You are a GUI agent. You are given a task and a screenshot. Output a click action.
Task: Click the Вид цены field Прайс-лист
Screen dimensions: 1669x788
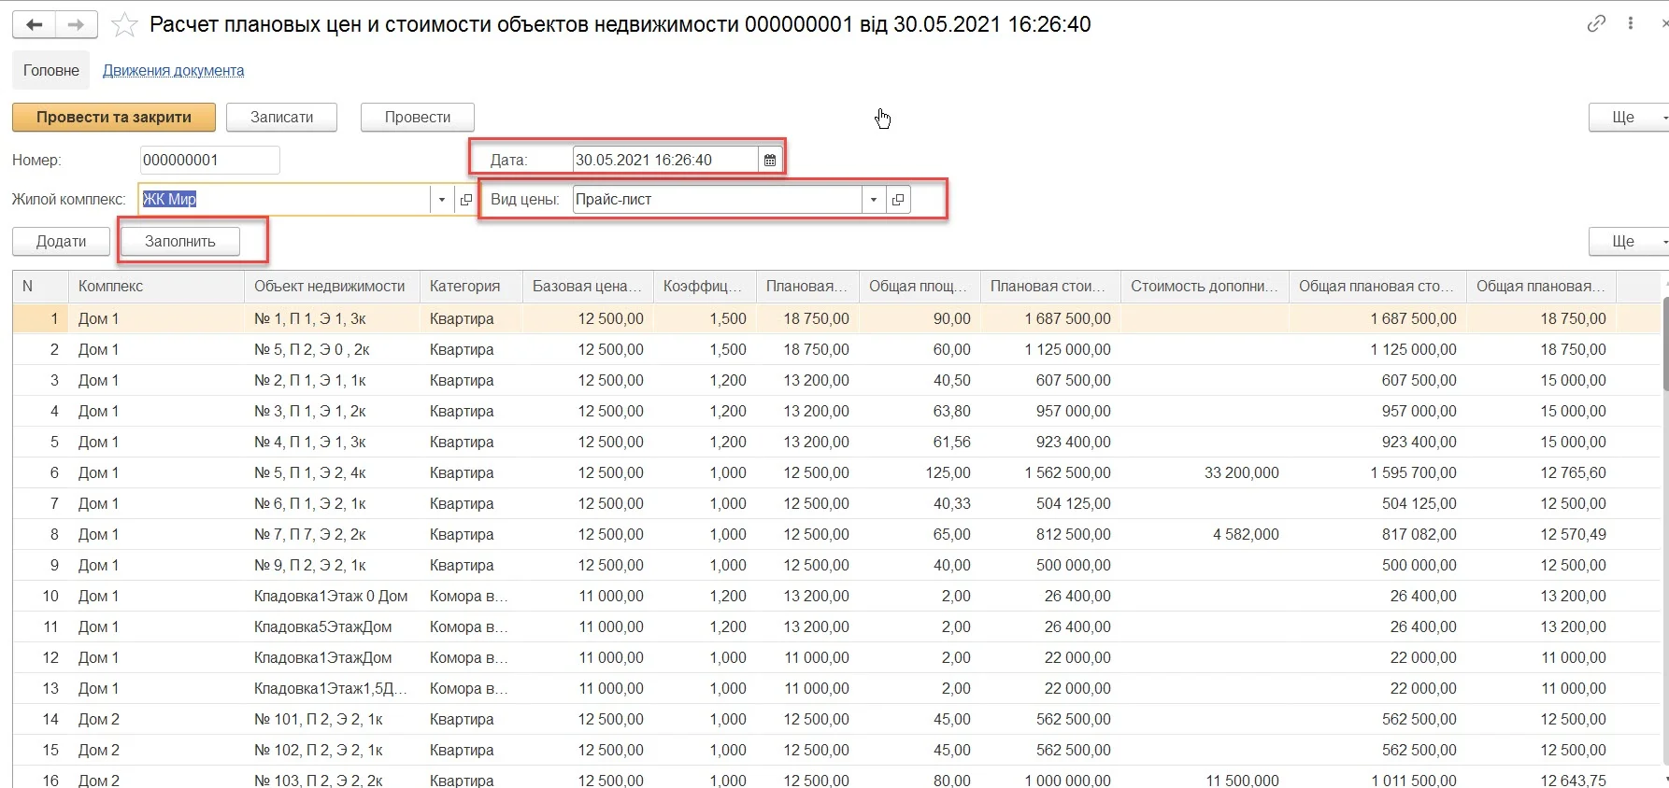coord(717,199)
